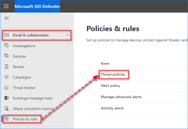This screenshot has width=188, height=129.
Task: Click the Policies & rules page heading
Action: click(x=113, y=29)
